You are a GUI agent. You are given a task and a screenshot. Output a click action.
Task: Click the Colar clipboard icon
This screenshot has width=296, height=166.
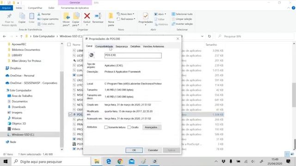(x=31, y=16)
